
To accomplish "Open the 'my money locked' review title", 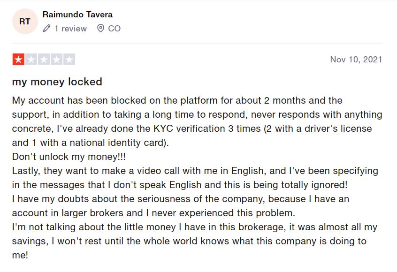I will point(57,82).
